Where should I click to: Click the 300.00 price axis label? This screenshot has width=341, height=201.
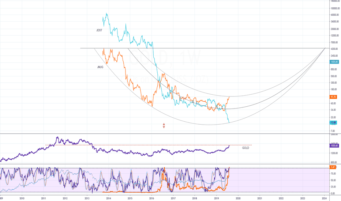[334, 83]
